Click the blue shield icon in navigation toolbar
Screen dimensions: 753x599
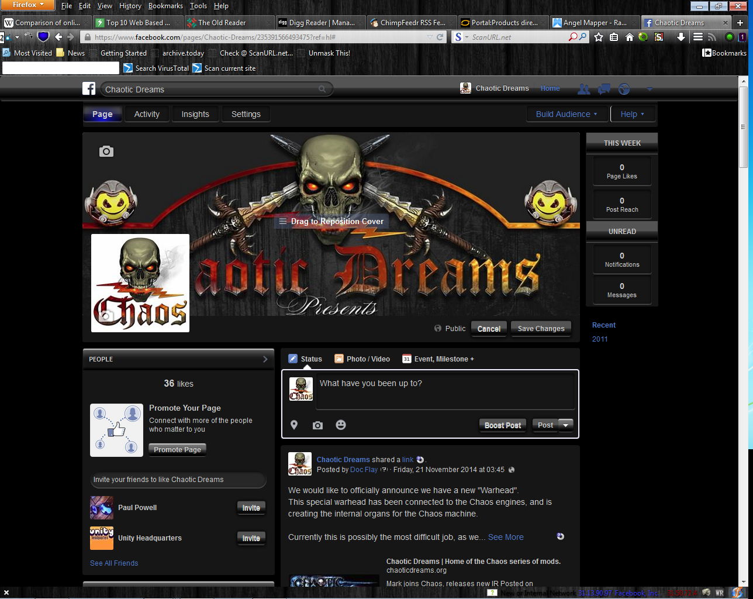pyautogui.click(x=43, y=37)
